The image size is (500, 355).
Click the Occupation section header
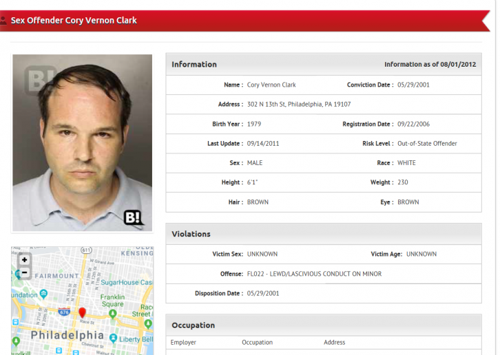193,325
